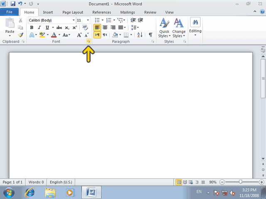Open Internet Explorer from the taskbar
266x199 pixels.
30,192
